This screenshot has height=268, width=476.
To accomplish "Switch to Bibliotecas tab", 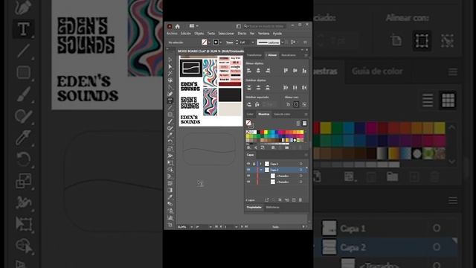I will tap(273, 207).
